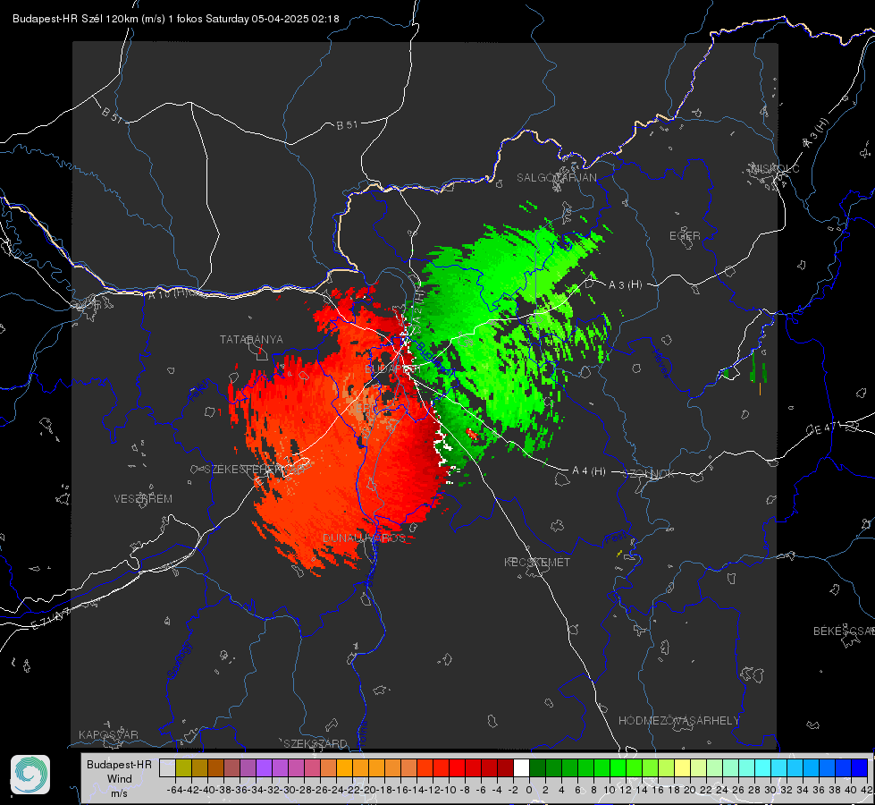Image resolution: width=875 pixels, height=805 pixels.
Task: Click the small red patch inside green echoes
Action: tap(472, 433)
